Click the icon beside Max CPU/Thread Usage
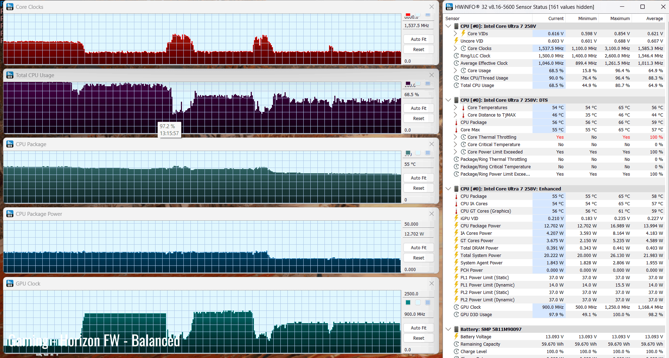The width and height of the screenshot is (669, 358). [456, 78]
